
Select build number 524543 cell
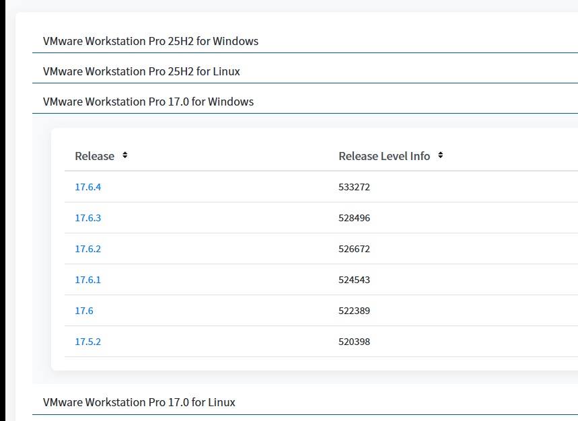tap(354, 280)
